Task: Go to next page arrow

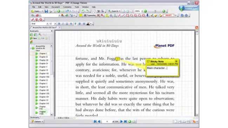Action: click(x=121, y=121)
